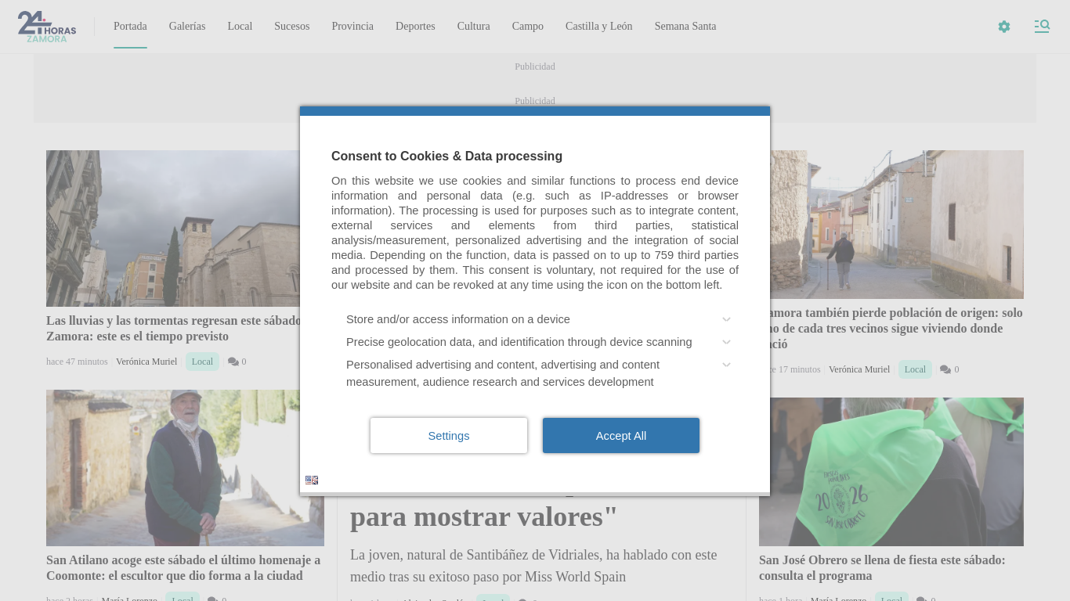Open the elderly man in cap thumbnail
Viewport: 1070px width, 601px height.
185,468
